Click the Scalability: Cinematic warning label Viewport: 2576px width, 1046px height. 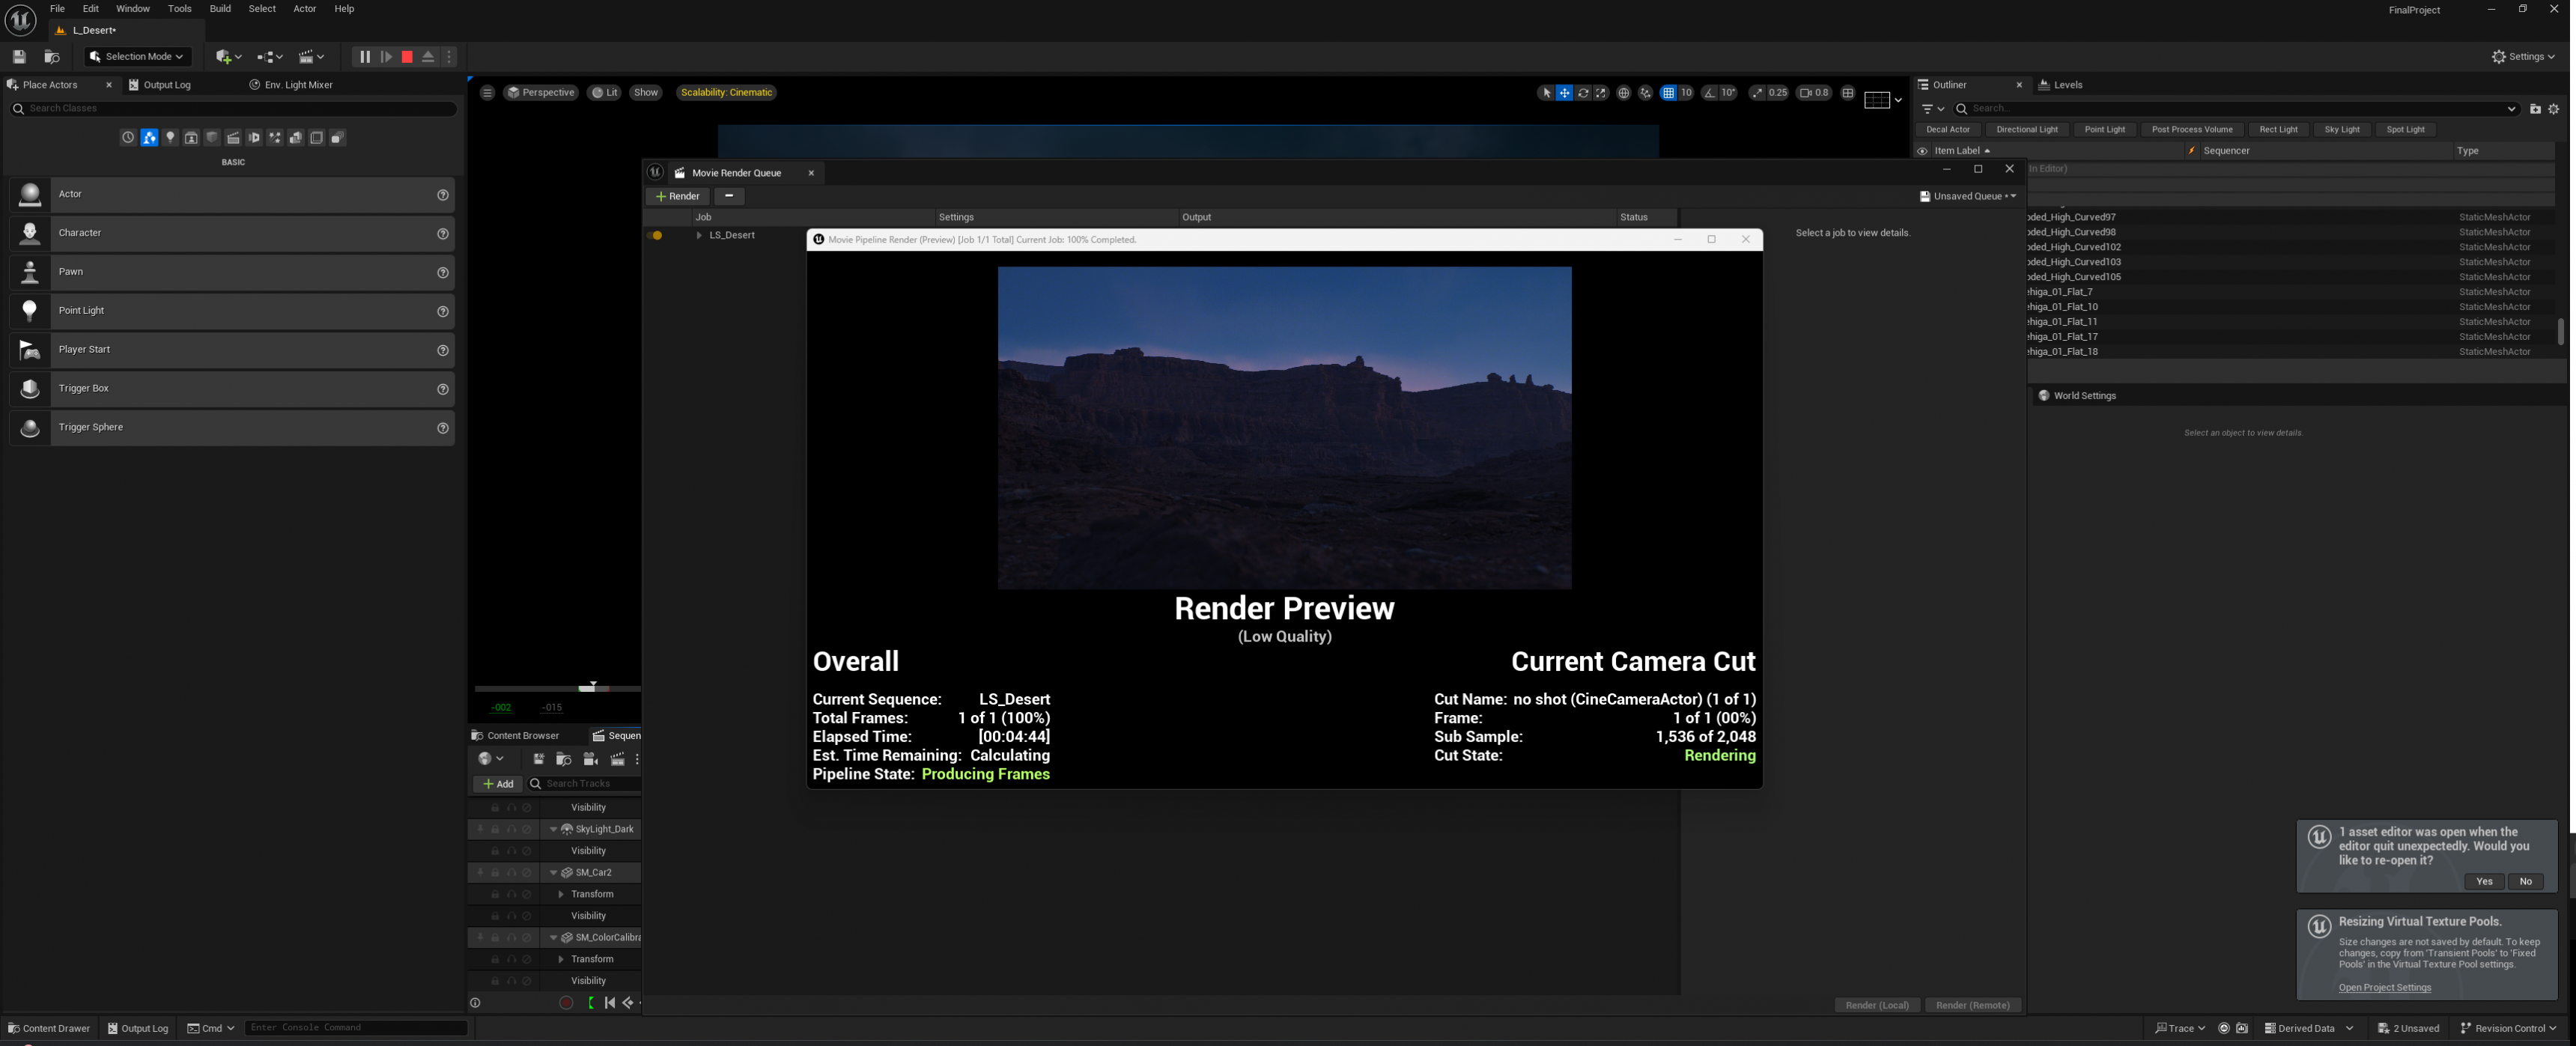[726, 93]
